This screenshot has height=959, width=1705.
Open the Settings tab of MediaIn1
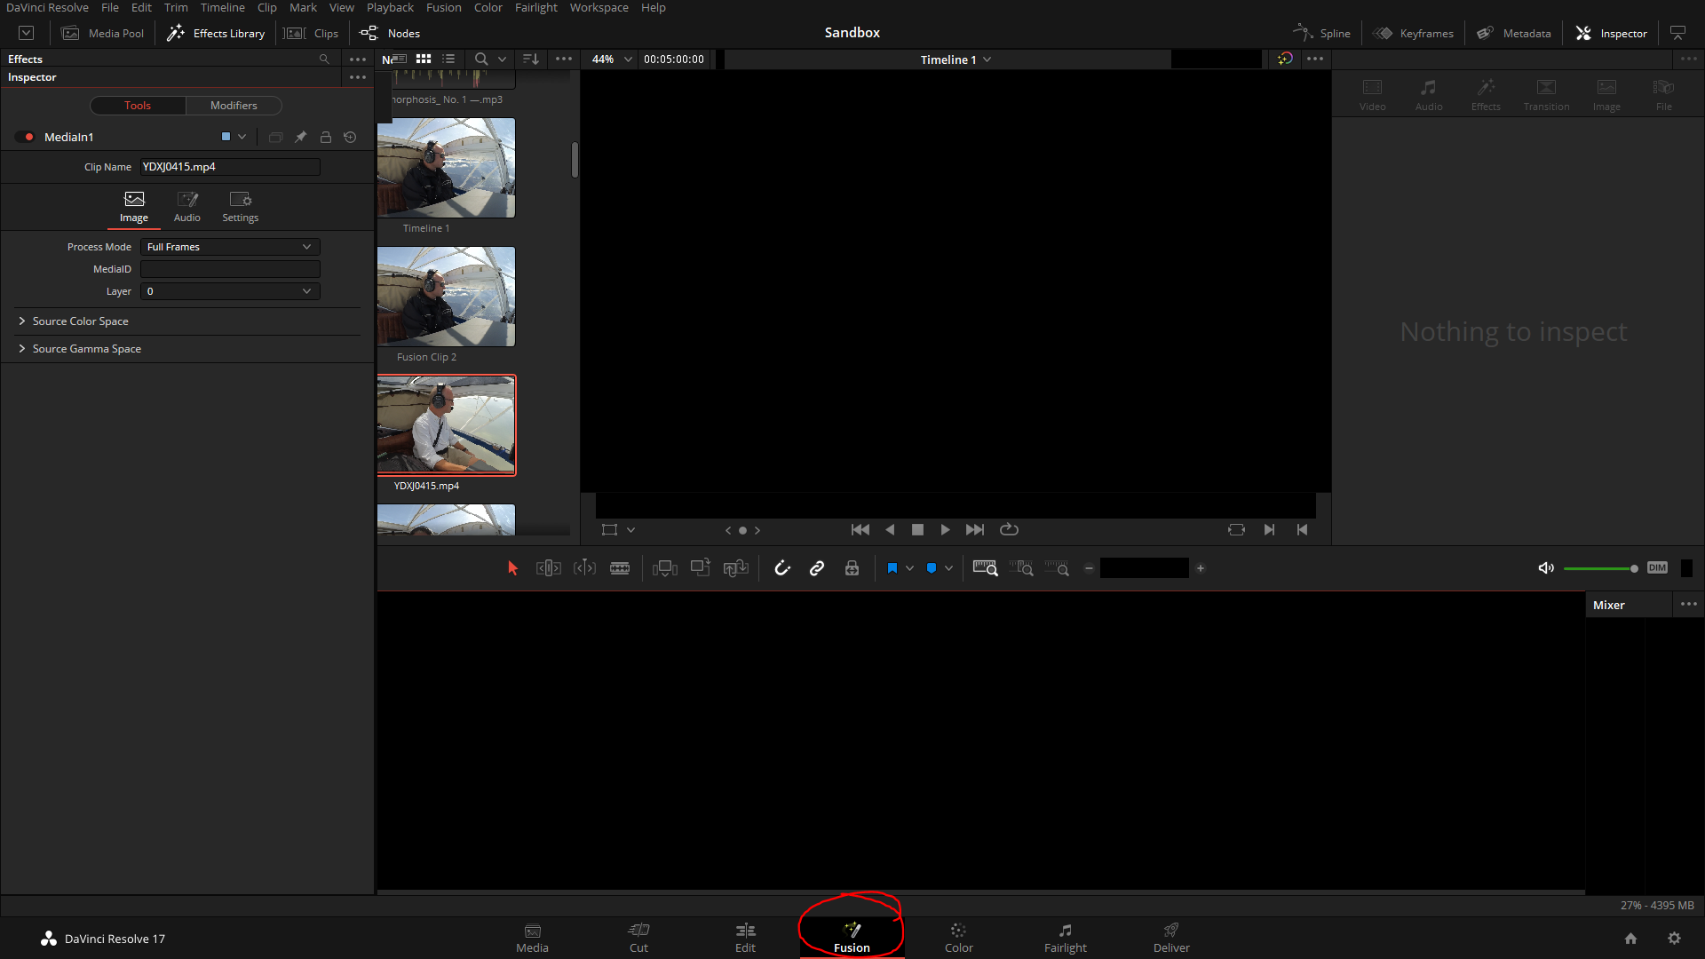coord(241,207)
